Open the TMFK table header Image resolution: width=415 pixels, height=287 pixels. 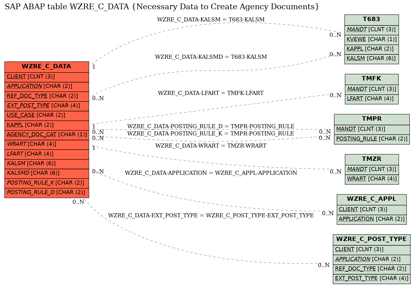click(372, 79)
